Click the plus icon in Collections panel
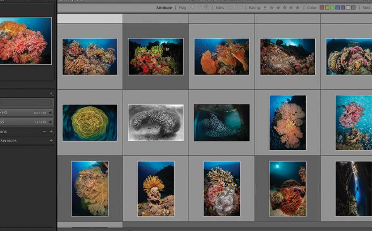The image size is (372, 231). pyautogui.click(x=51, y=132)
